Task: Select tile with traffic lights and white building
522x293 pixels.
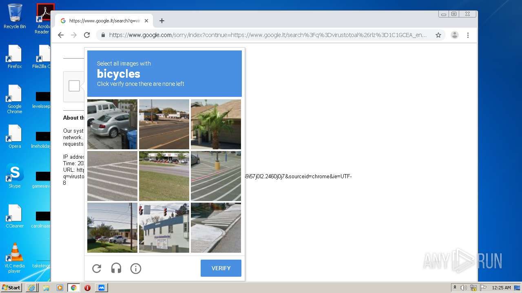Action: [164, 228]
